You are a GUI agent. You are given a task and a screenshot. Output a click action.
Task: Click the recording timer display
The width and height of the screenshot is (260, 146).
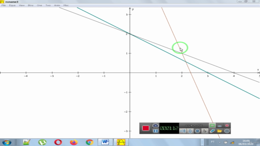pyautogui.click(x=169, y=128)
